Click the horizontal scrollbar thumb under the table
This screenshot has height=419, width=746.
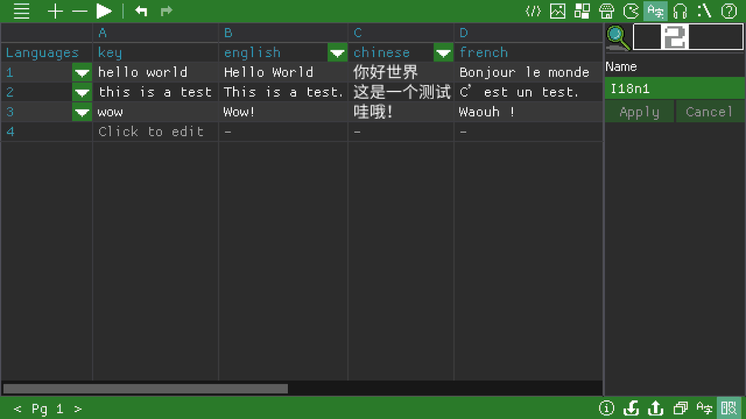145,389
